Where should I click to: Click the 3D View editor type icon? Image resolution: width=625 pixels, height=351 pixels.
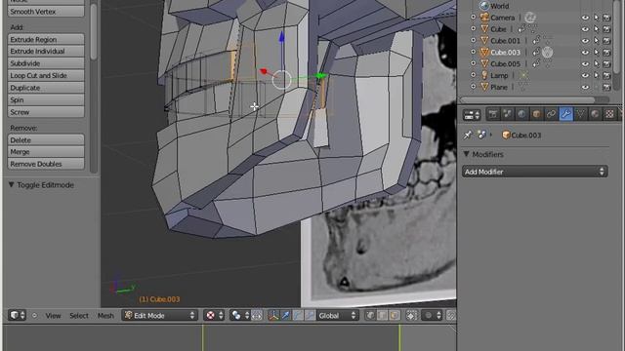[x=17, y=316]
